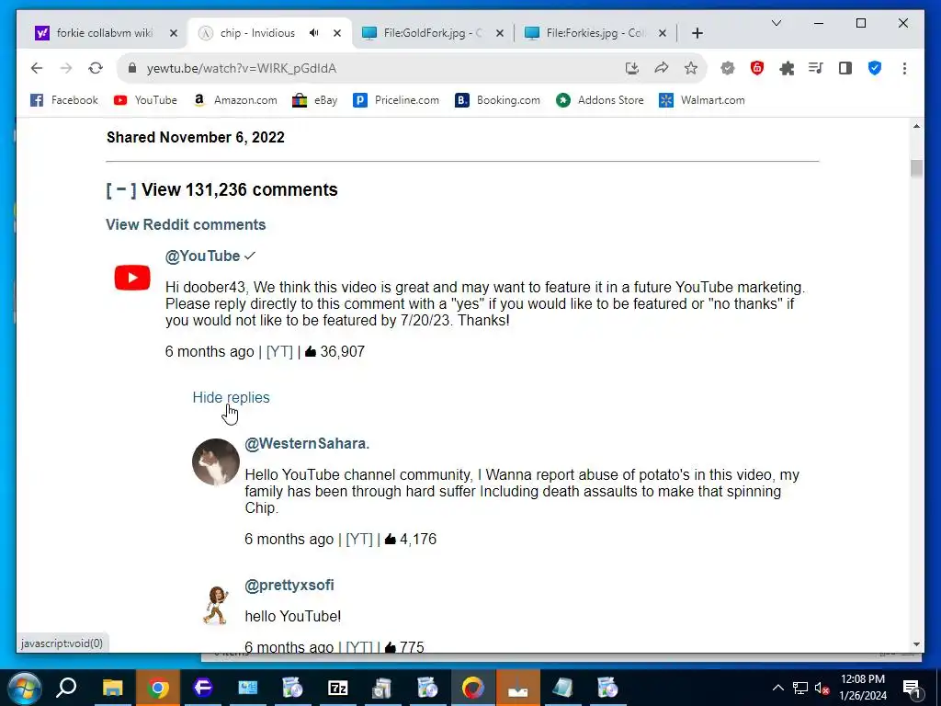Click the blue shield extension icon
The image size is (941, 706).
pyautogui.click(x=875, y=68)
